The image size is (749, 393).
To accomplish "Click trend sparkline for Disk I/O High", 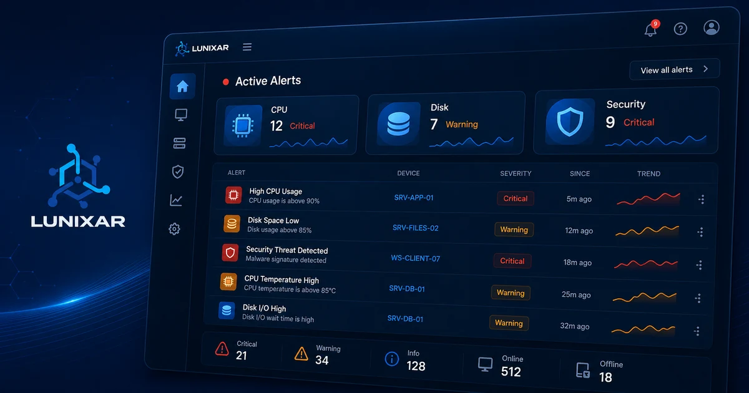I will click(644, 329).
